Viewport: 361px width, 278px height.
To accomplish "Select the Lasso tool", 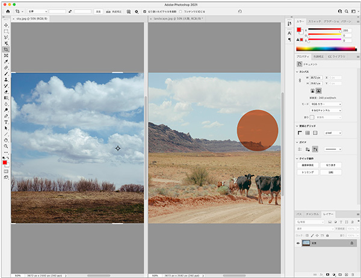I will [6, 37].
